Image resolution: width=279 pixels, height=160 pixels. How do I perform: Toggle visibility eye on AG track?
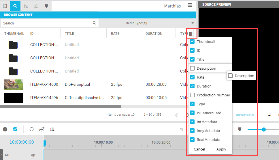[x=33, y=155]
